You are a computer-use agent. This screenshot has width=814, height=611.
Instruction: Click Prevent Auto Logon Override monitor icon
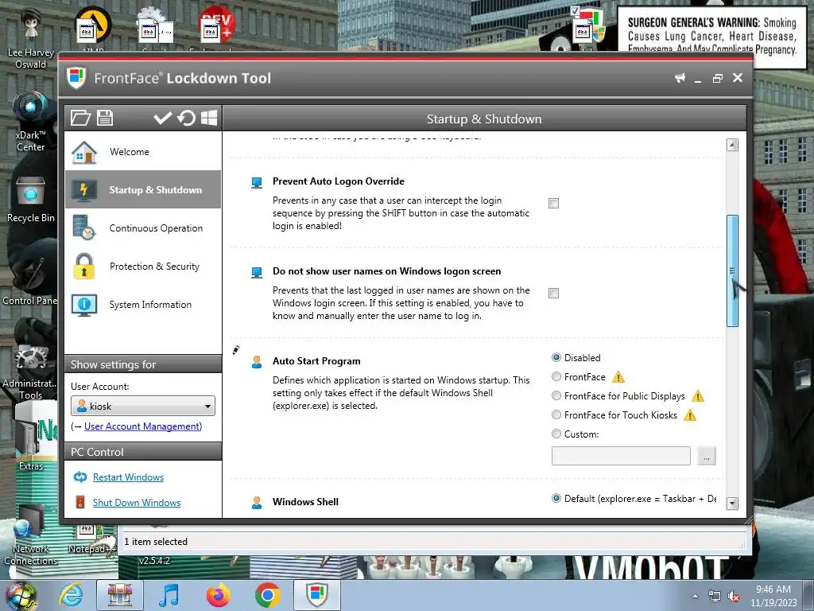[257, 182]
